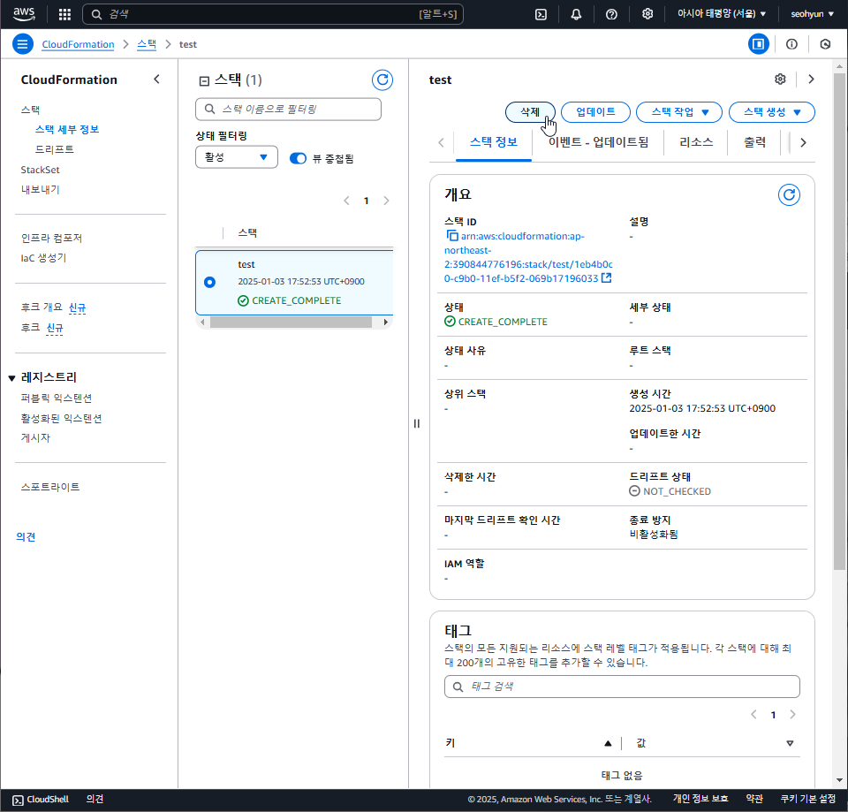The width and height of the screenshot is (848, 812).
Task: Open the events tab
Action: click(598, 142)
